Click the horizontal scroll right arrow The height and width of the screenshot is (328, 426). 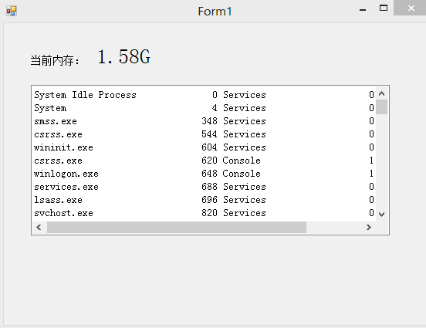point(369,227)
